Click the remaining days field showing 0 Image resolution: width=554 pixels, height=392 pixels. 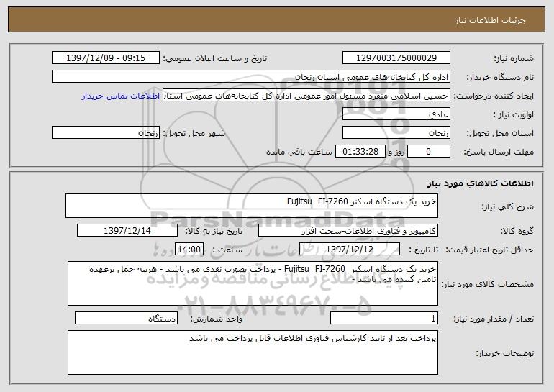429,152
